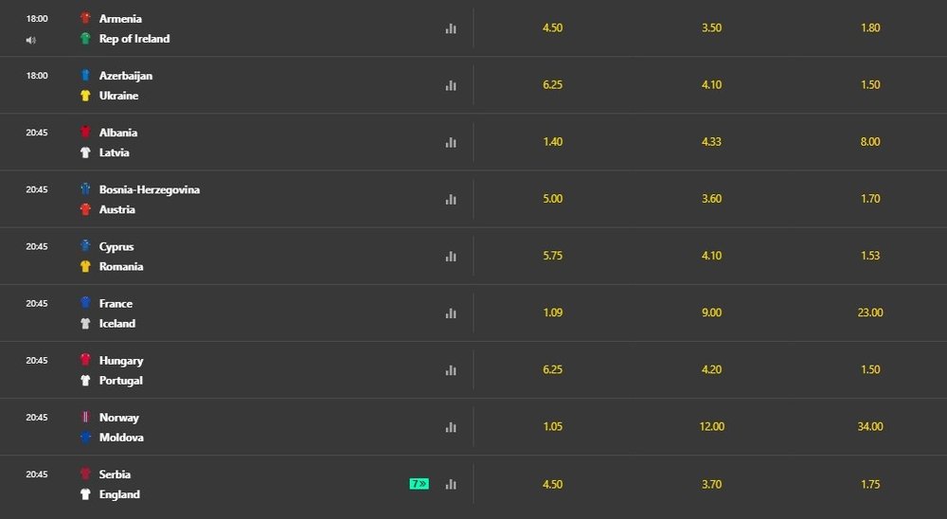Open the Cyprus team name link
The width and height of the screenshot is (947, 519).
[116, 246]
